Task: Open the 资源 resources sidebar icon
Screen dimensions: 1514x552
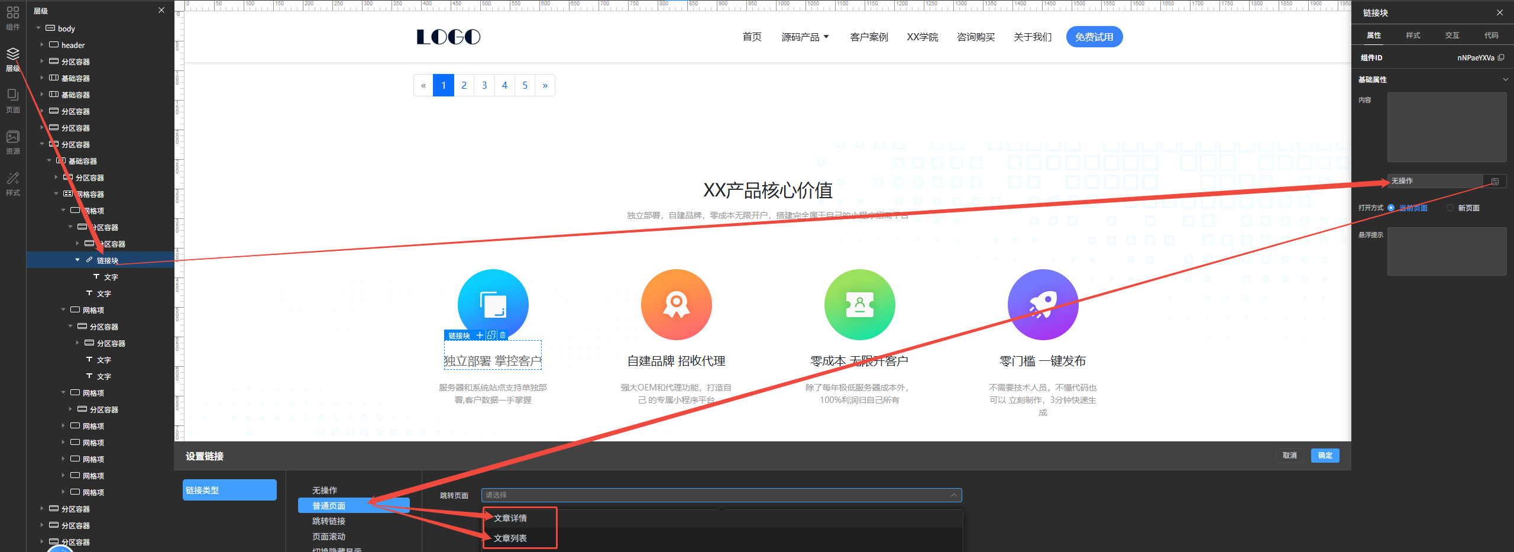Action: click(12, 142)
